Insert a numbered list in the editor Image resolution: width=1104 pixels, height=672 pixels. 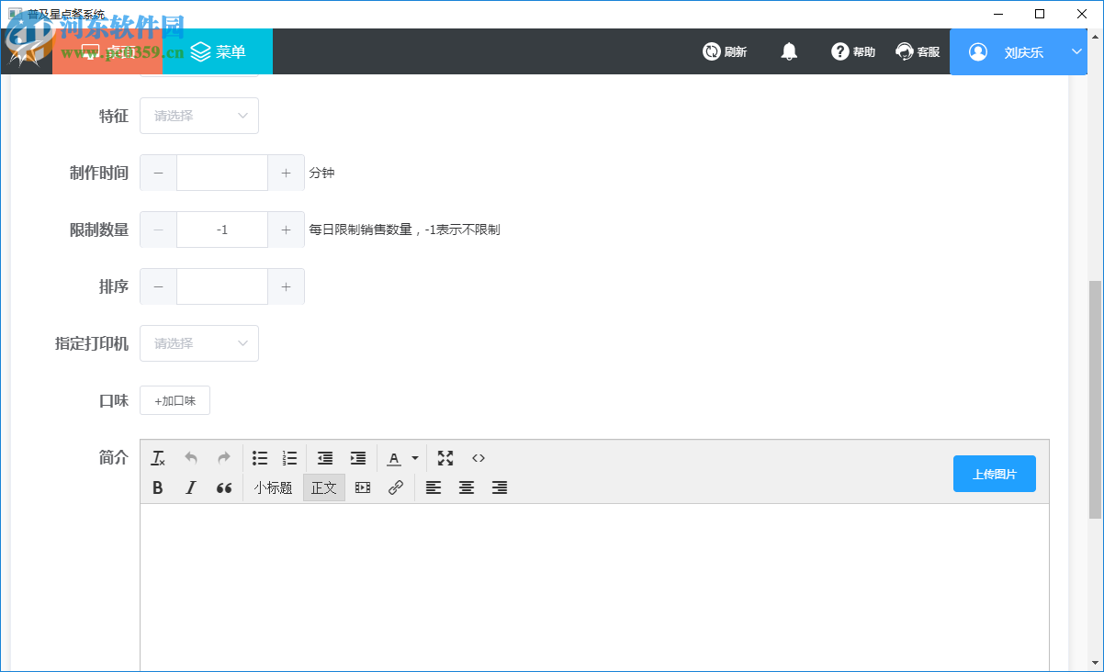point(289,457)
